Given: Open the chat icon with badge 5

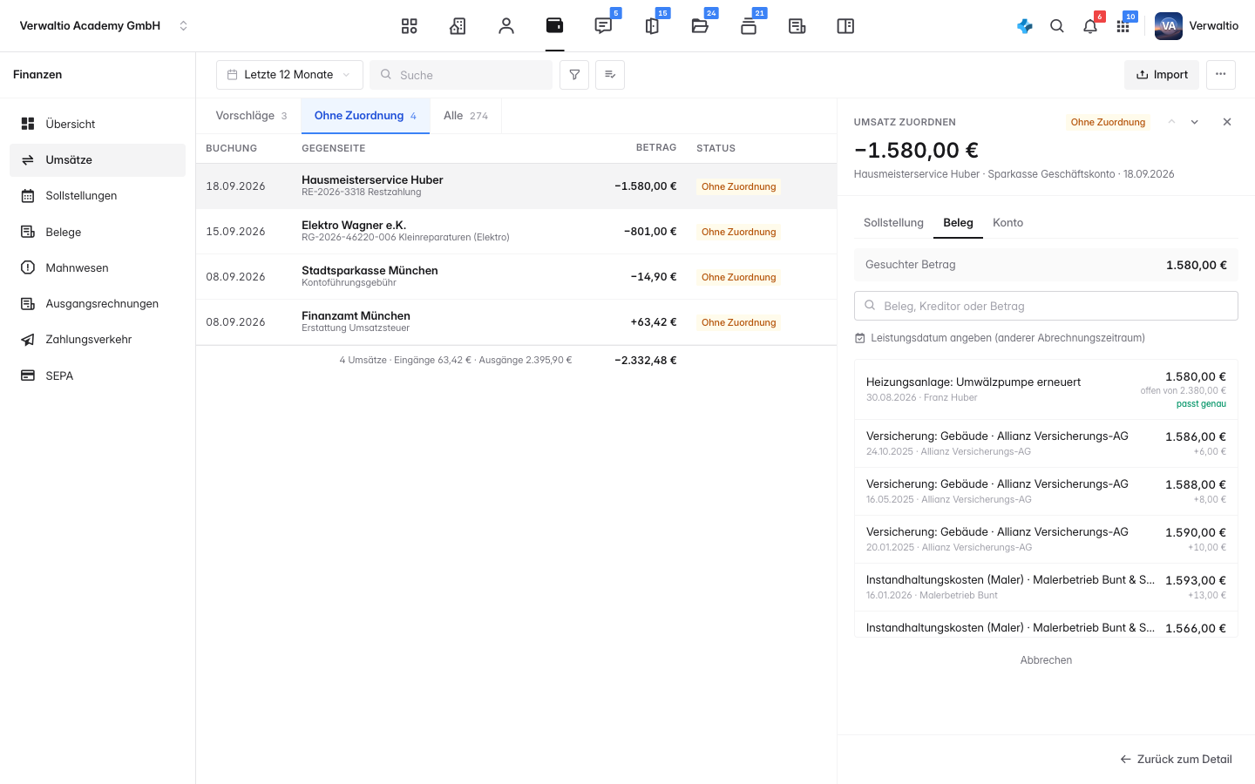Looking at the screenshot, I should pos(603,26).
